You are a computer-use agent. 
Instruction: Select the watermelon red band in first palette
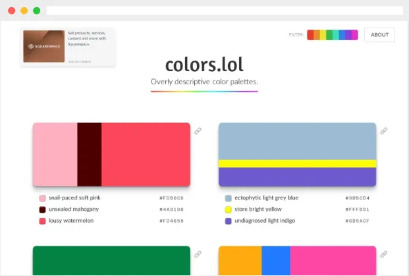tap(146, 154)
